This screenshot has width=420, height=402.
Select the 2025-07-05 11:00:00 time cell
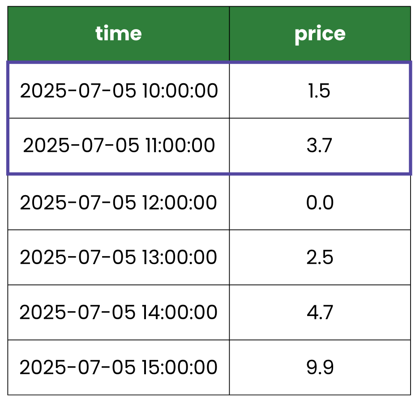pos(119,146)
